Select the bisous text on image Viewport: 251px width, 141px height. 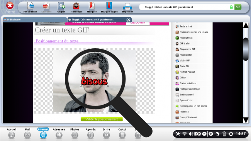pos(94,81)
